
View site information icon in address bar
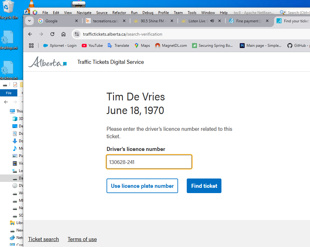click(x=77, y=34)
